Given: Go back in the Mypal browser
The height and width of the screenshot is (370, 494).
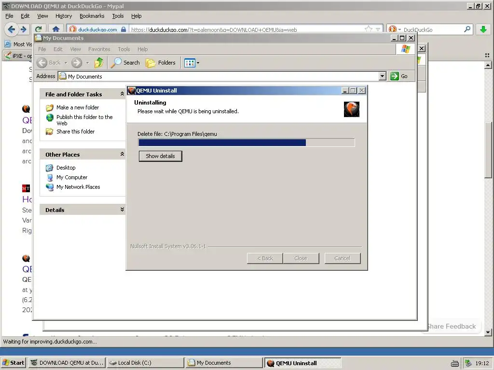Looking at the screenshot, I should (12, 29).
